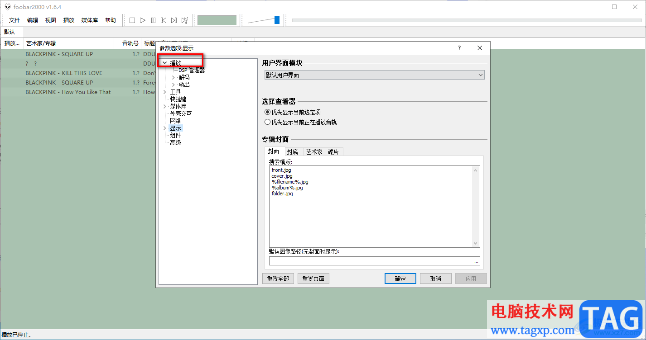Select 组件 in the preferences tree
The image size is (646, 340).
click(175, 135)
